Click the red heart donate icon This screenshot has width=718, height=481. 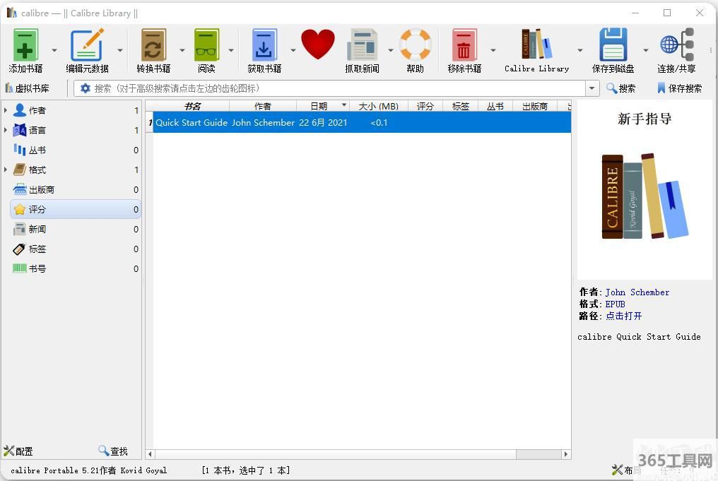pos(317,44)
